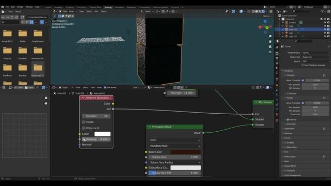Switch to the Compositing workspace tab
This screenshot has width=331, height=186.
coord(145,7)
